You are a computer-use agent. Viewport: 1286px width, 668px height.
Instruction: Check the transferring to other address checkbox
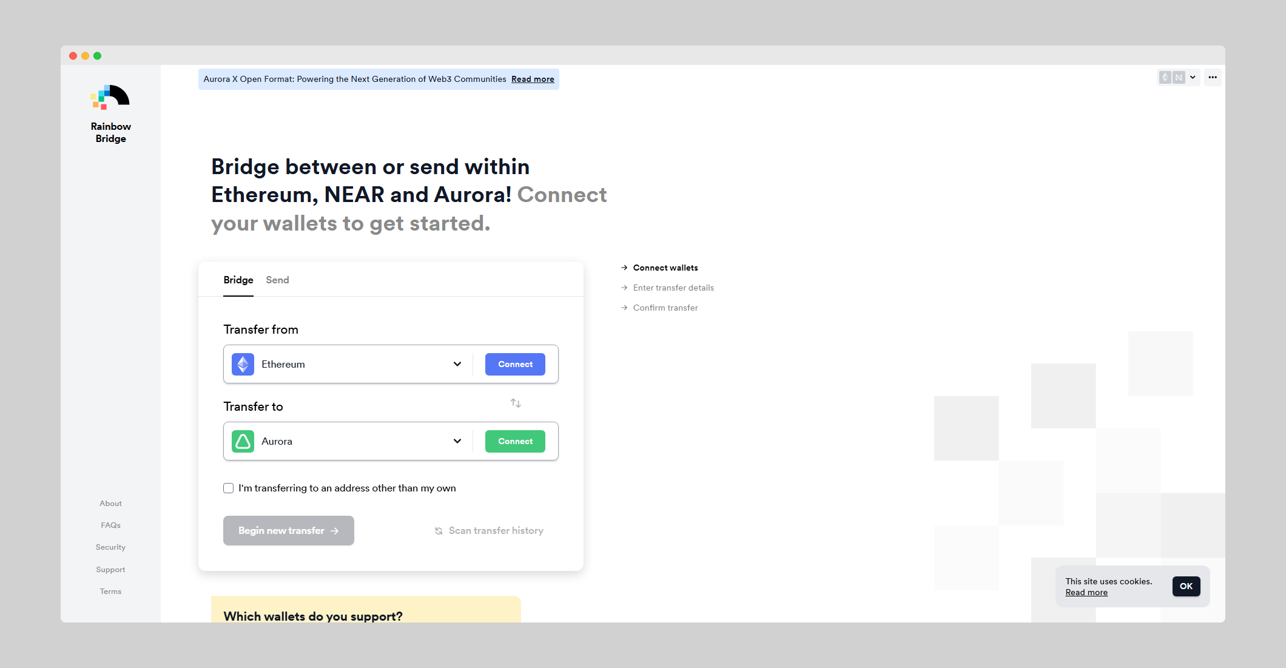coord(229,488)
